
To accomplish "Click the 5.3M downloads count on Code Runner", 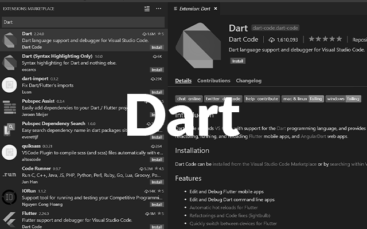I will click(146, 168).
